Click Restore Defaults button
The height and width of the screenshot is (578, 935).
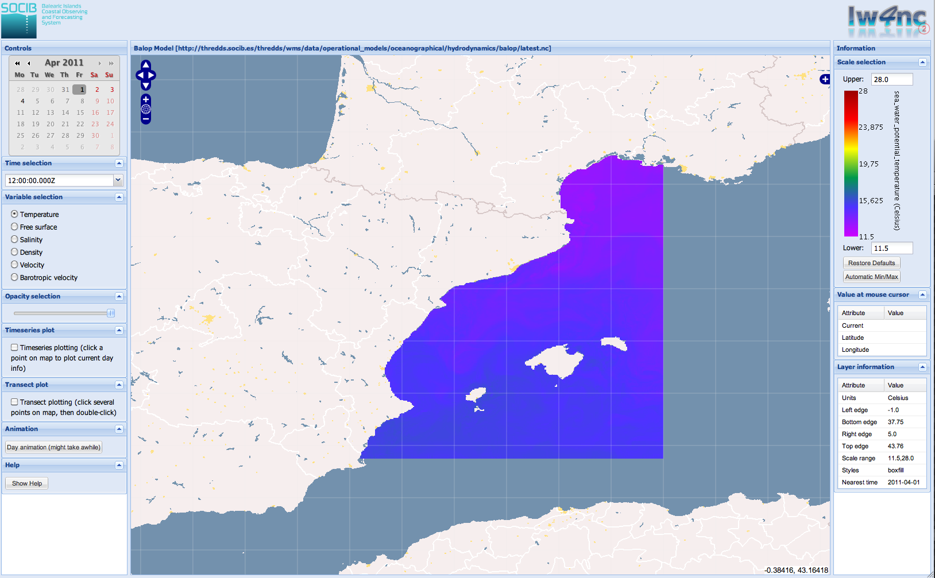point(871,263)
